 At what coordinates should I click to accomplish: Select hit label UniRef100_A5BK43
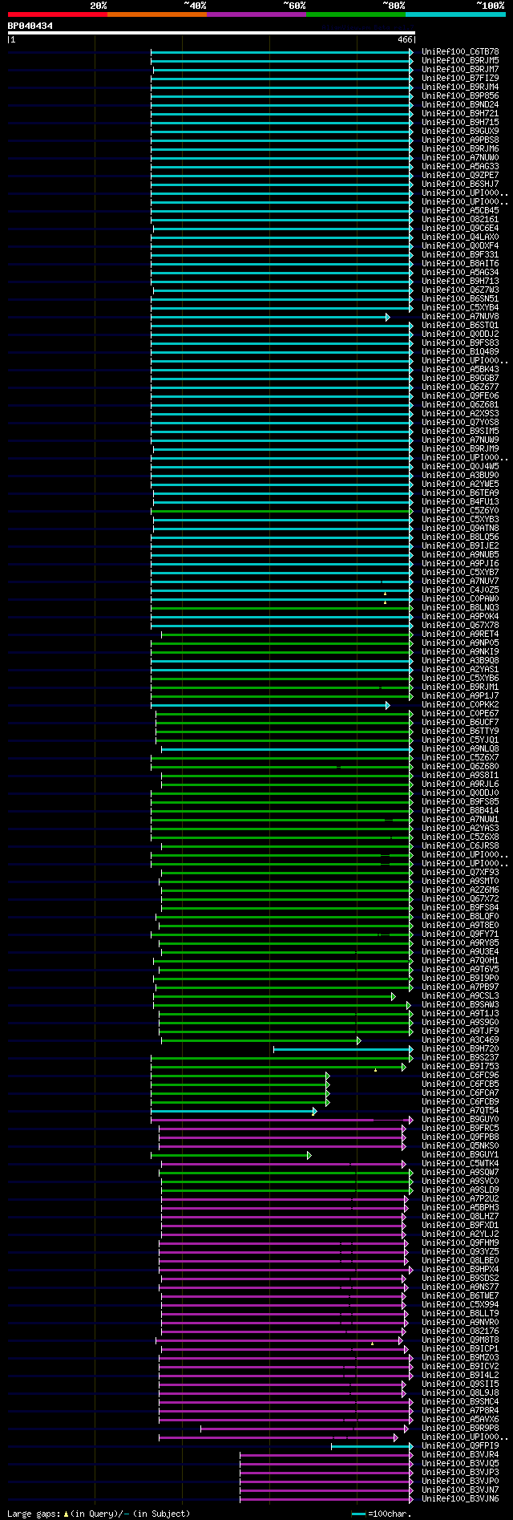pos(460,369)
